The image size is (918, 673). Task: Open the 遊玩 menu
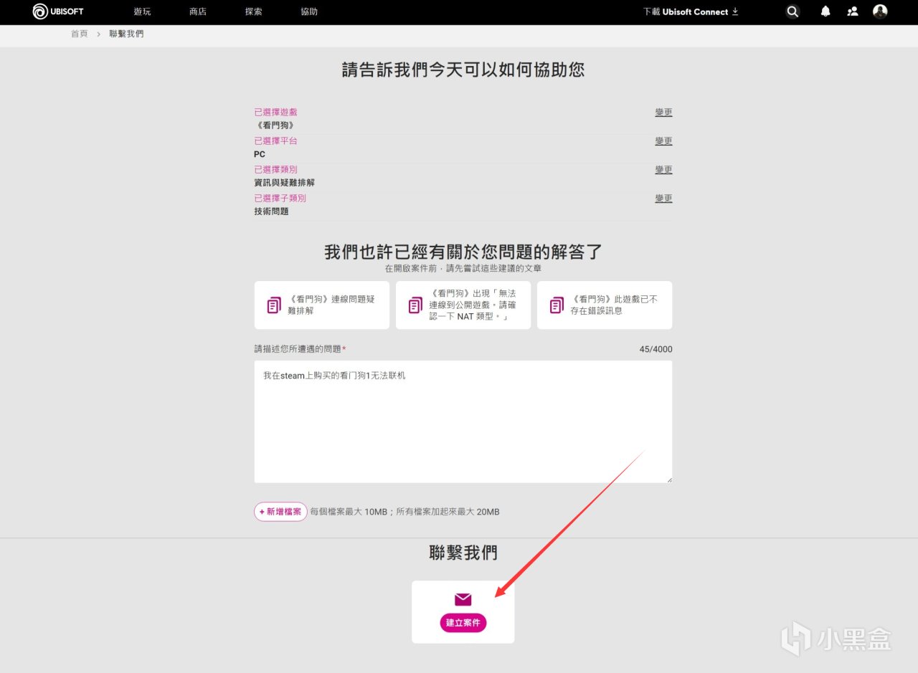[x=142, y=12]
